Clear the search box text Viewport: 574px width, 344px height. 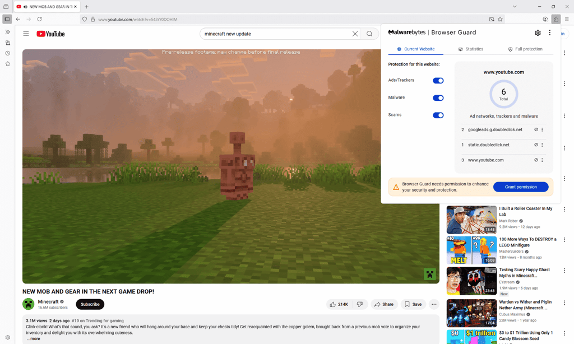tap(355, 34)
